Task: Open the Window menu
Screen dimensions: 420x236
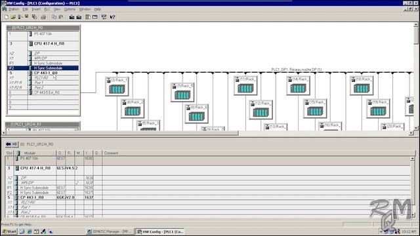Action: (85, 9)
